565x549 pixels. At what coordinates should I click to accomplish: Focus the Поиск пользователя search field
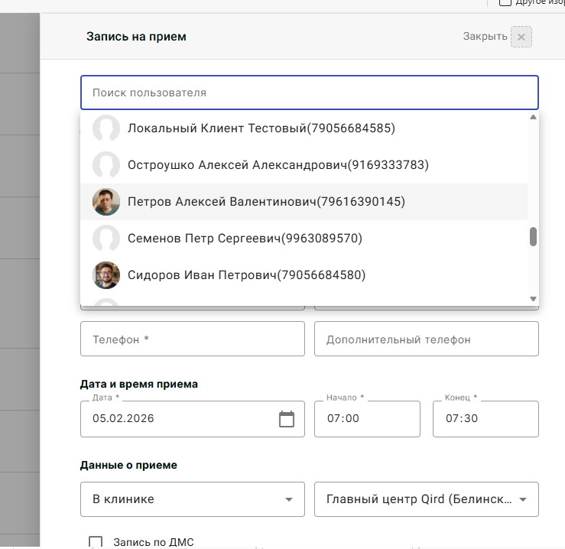coord(309,93)
